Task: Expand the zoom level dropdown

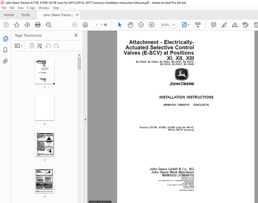Action: [x=174, y=25]
